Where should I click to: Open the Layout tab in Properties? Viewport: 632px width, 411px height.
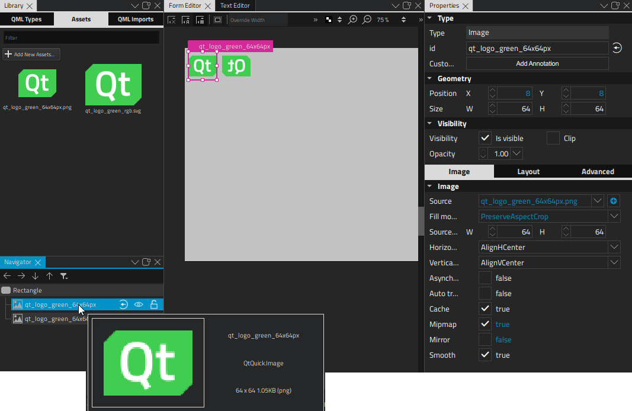pos(528,172)
